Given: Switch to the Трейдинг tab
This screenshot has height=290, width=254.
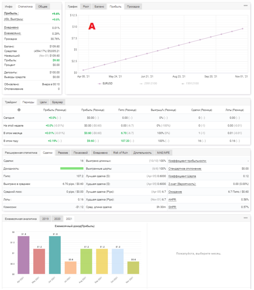Looking at the screenshot, I should point(11,102).
